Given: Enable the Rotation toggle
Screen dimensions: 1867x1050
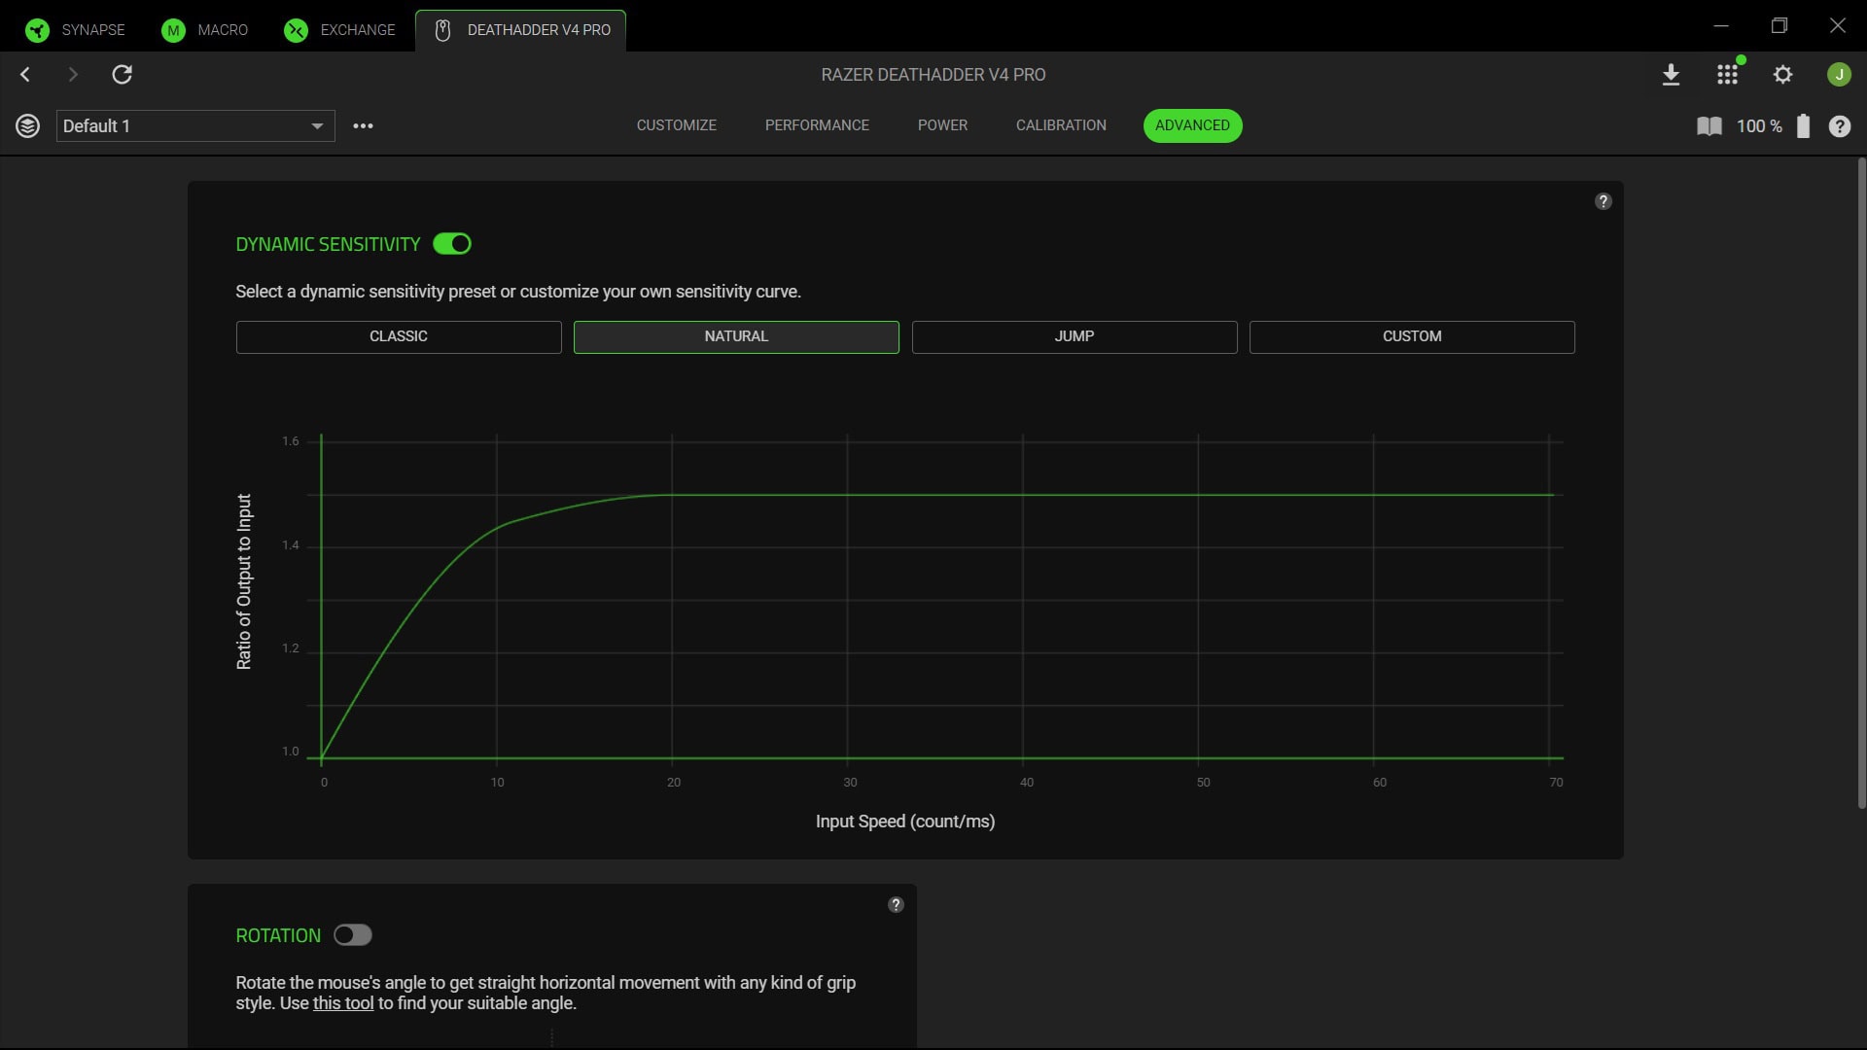Looking at the screenshot, I should tap(353, 935).
